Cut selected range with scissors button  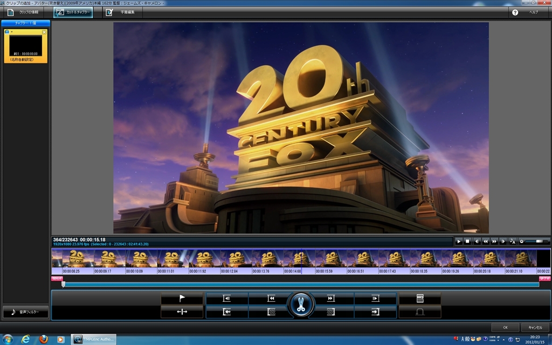point(301,305)
